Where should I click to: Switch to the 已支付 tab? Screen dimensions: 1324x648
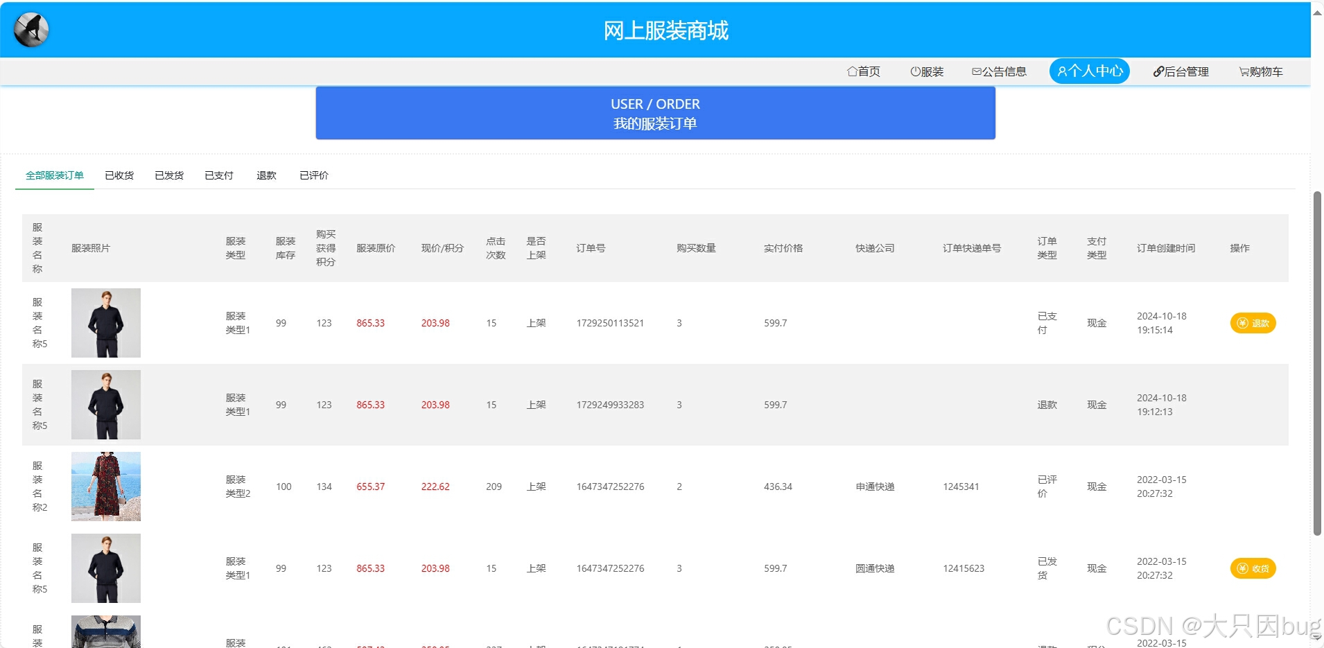(x=219, y=175)
